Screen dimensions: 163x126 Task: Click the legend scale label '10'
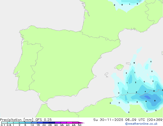pos(32,125)
